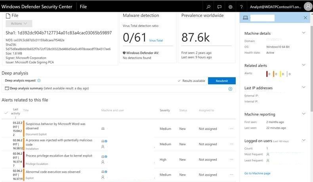The height and width of the screenshot is (182, 313).
Task: Open the process injected with malicious code alert
Action: tap(59, 142)
